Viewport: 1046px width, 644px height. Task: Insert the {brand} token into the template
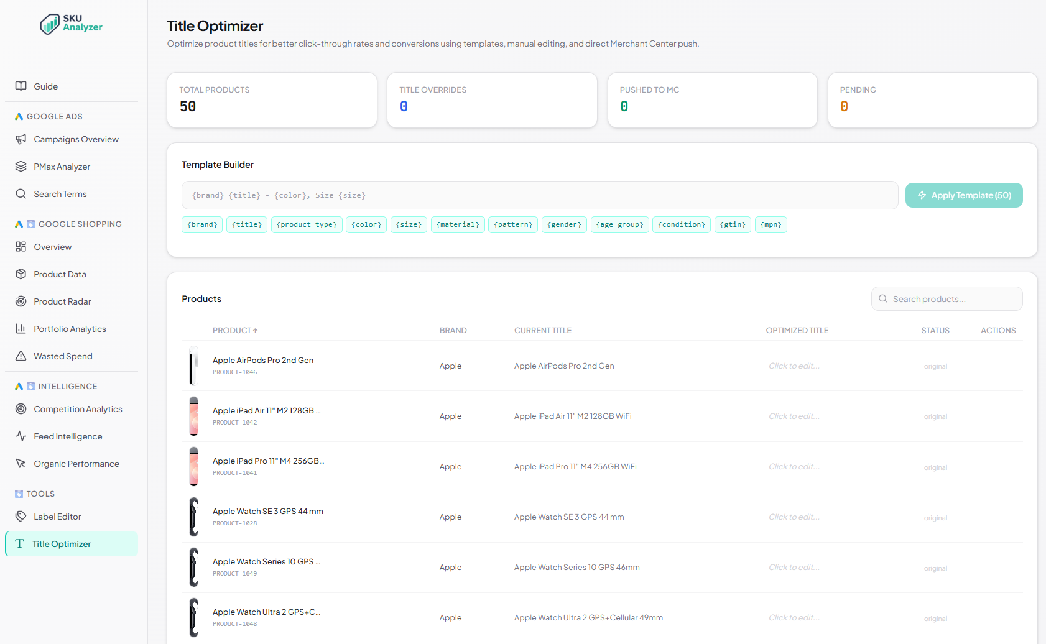(x=201, y=224)
